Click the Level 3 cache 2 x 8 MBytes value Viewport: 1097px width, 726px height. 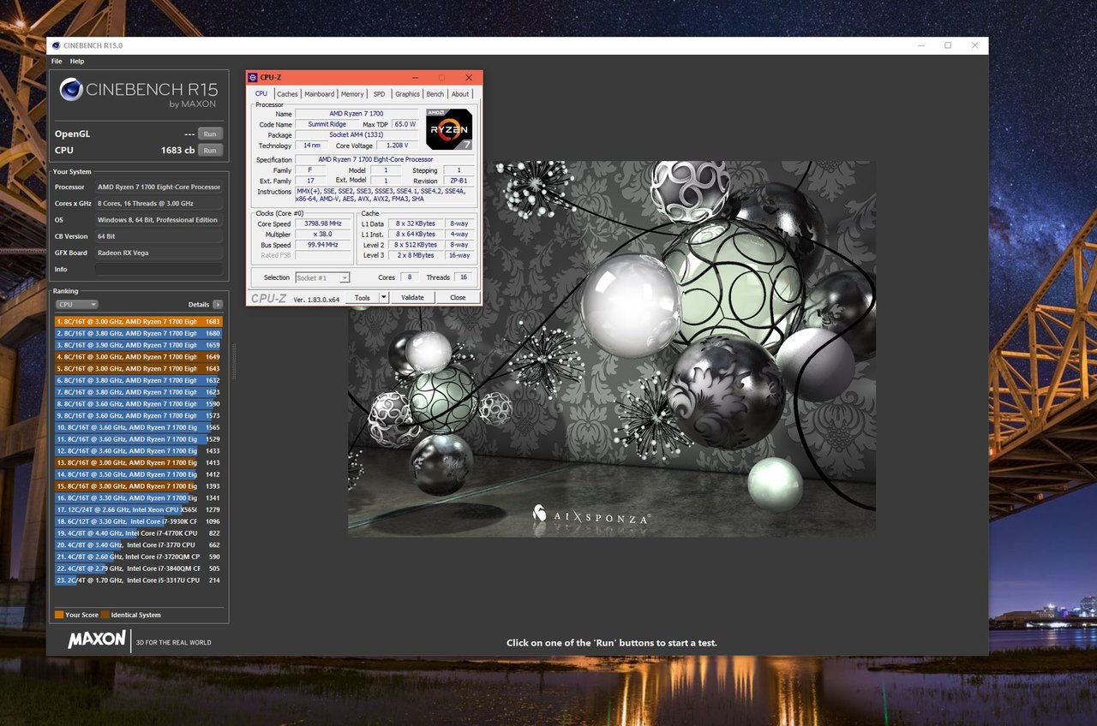point(416,255)
